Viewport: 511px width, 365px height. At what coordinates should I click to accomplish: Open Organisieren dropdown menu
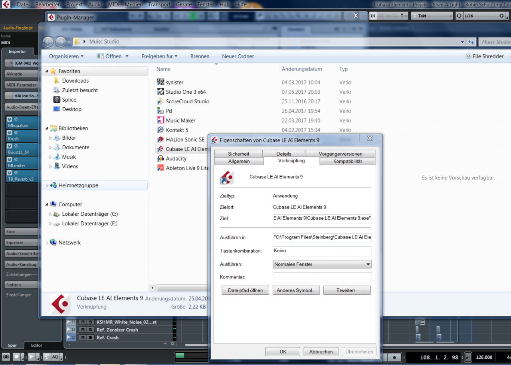coord(66,56)
